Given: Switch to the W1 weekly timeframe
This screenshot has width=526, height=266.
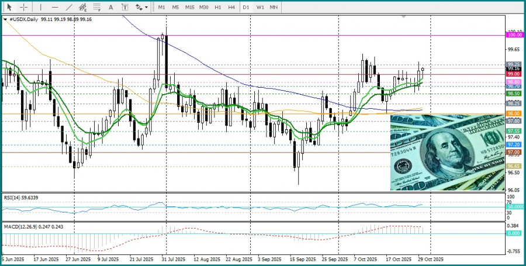Looking at the screenshot, I should [260, 7].
